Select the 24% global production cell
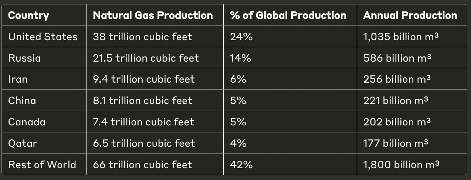Screen dimensions: 471x180 click(241, 37)
